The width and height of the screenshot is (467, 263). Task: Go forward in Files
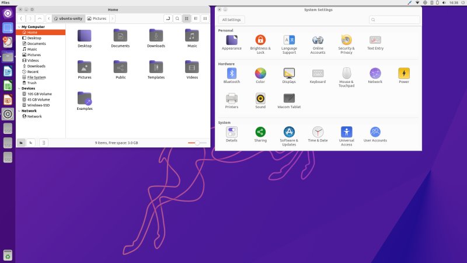pos(30,19)
